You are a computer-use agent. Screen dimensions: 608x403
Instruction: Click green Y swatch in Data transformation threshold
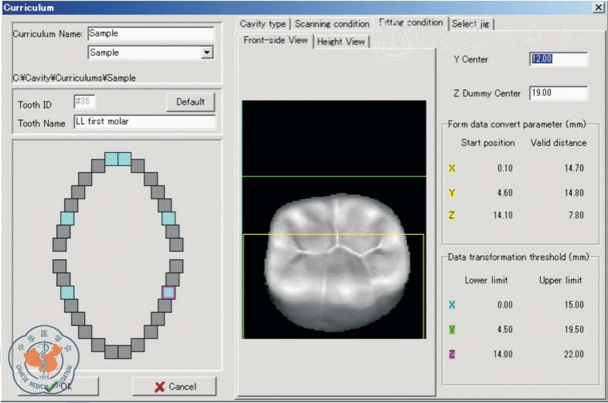point(452,330)
